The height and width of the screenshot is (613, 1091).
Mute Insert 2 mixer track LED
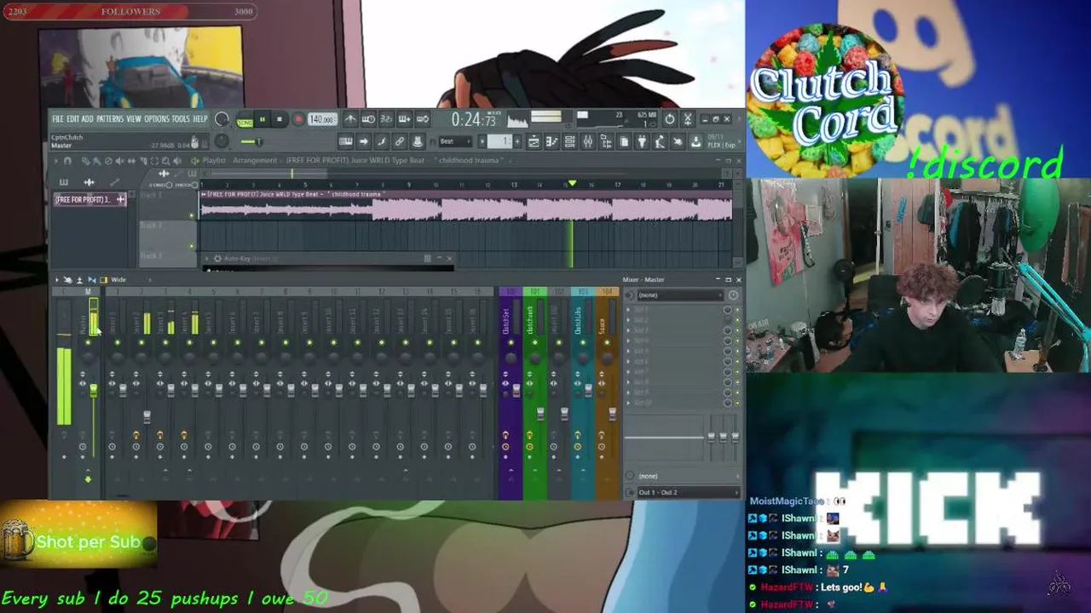click(141, 342)
